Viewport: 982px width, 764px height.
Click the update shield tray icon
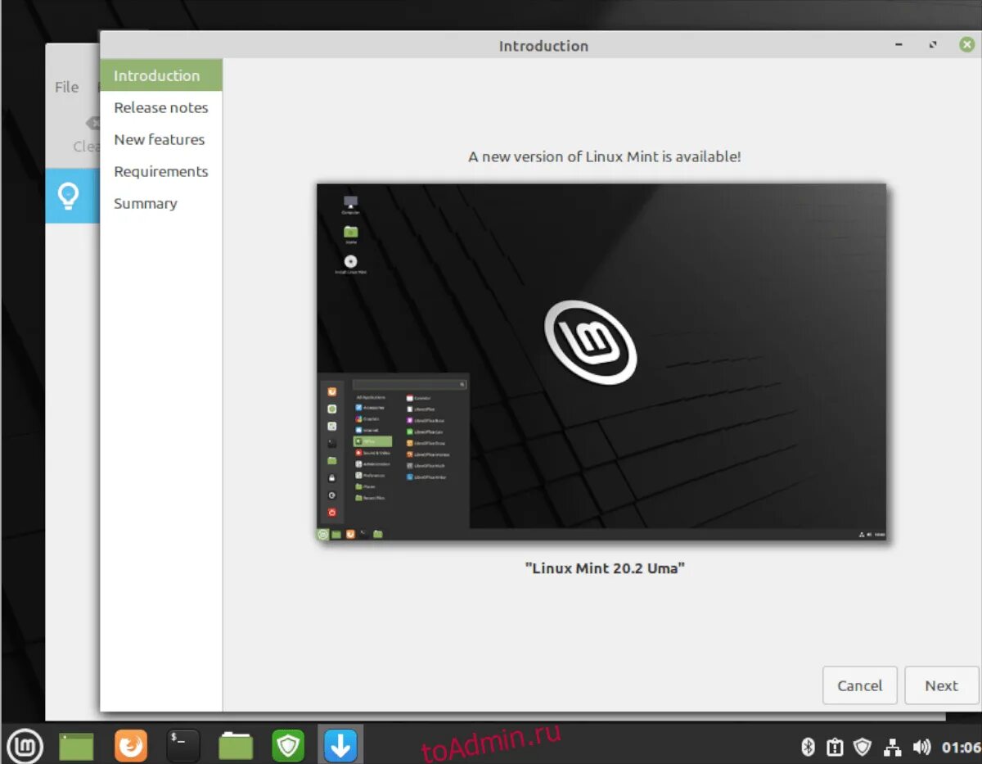coord(863,746)
